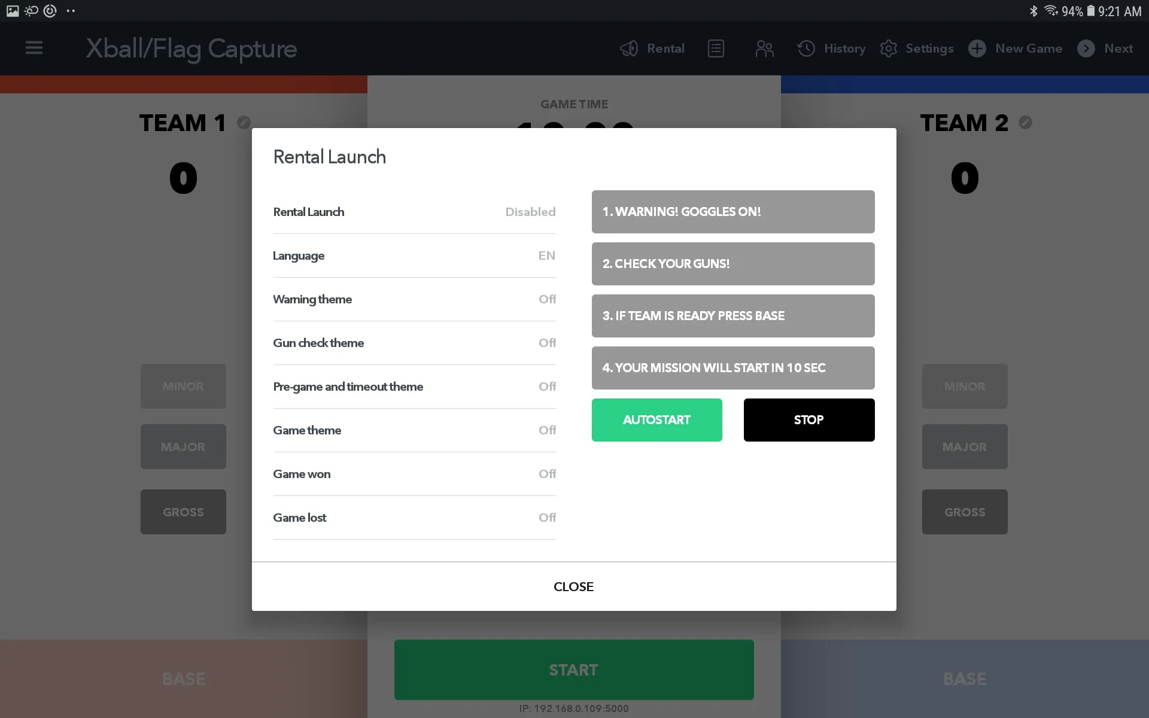Click CLOSE to dismiss the dialog

[574, 586]
